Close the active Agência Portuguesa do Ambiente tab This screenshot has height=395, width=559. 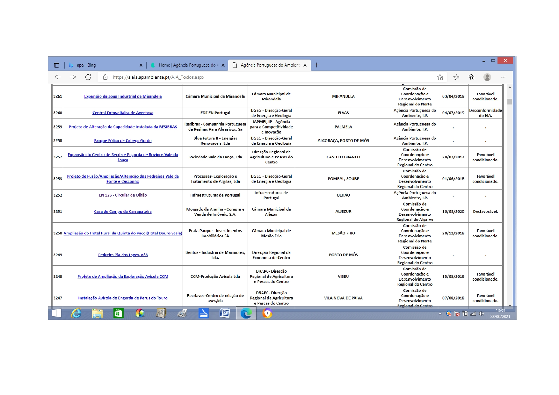[x=305, y=65]
